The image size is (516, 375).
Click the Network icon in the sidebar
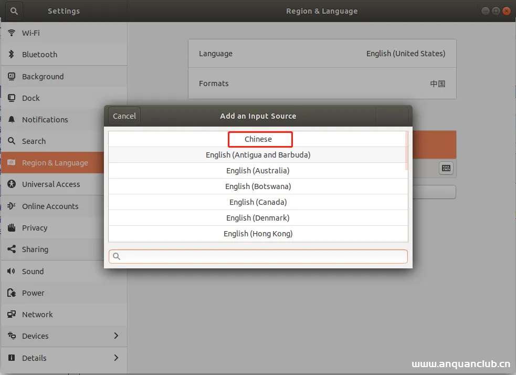click(x=12, y=314)
